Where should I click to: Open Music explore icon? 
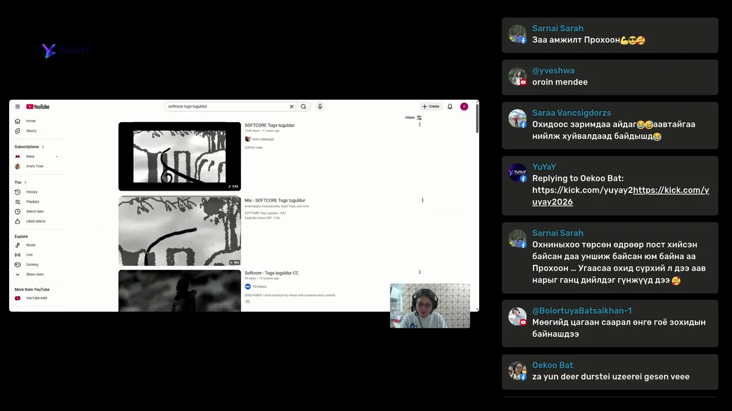pyautogui.click(x=18, y=245)
